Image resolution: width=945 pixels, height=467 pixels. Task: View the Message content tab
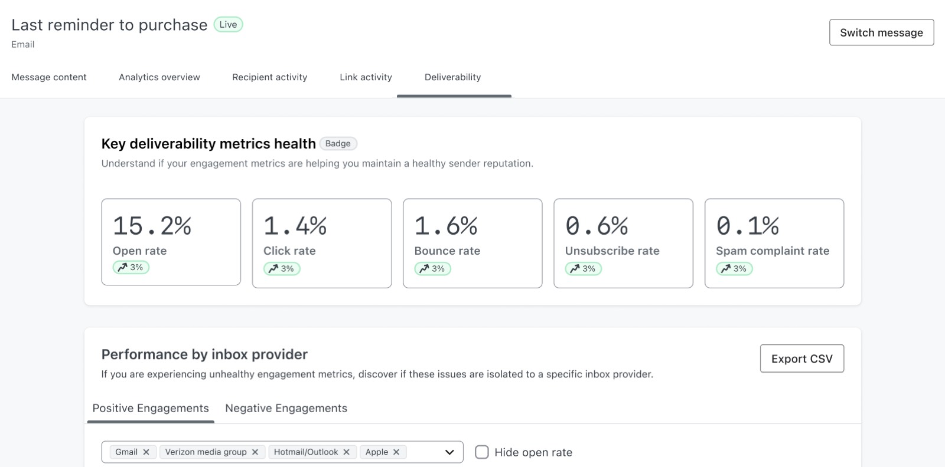pos(49,77)
